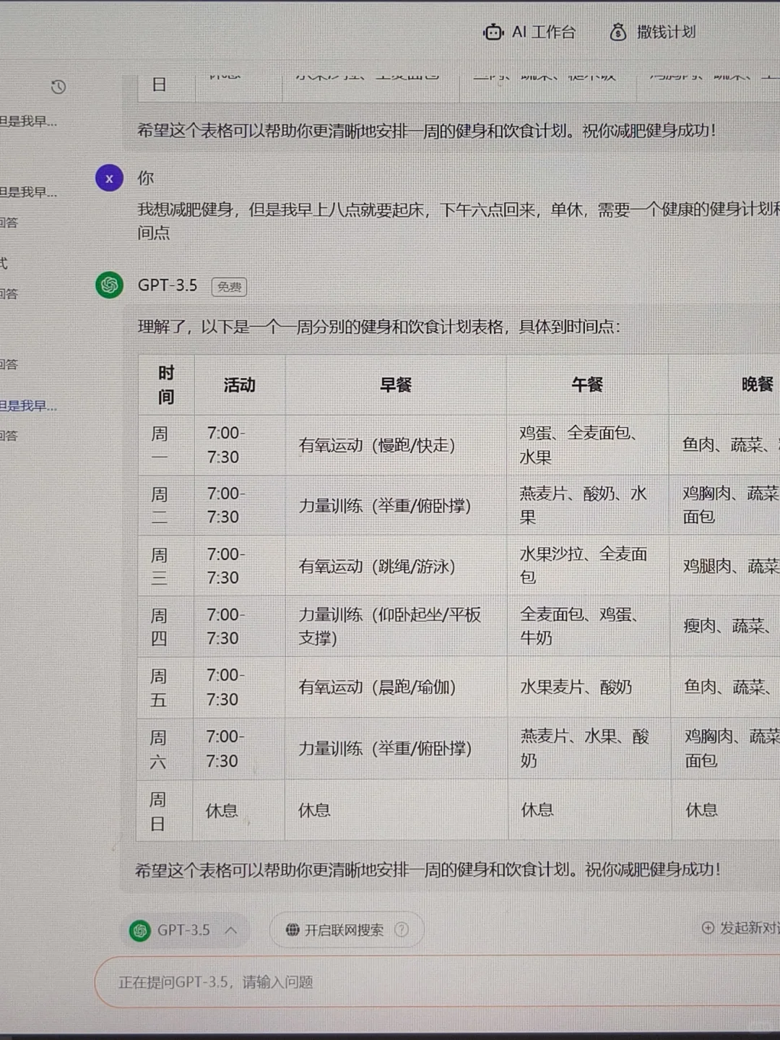Open the AI 工作台 robot icon
The image size is (780, 1040).
(x=492, y=32)
